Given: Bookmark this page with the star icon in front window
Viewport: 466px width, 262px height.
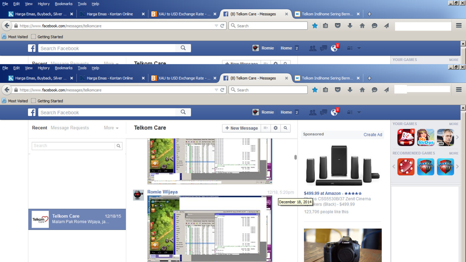Looking at the screenshot, I should point(315,90).
